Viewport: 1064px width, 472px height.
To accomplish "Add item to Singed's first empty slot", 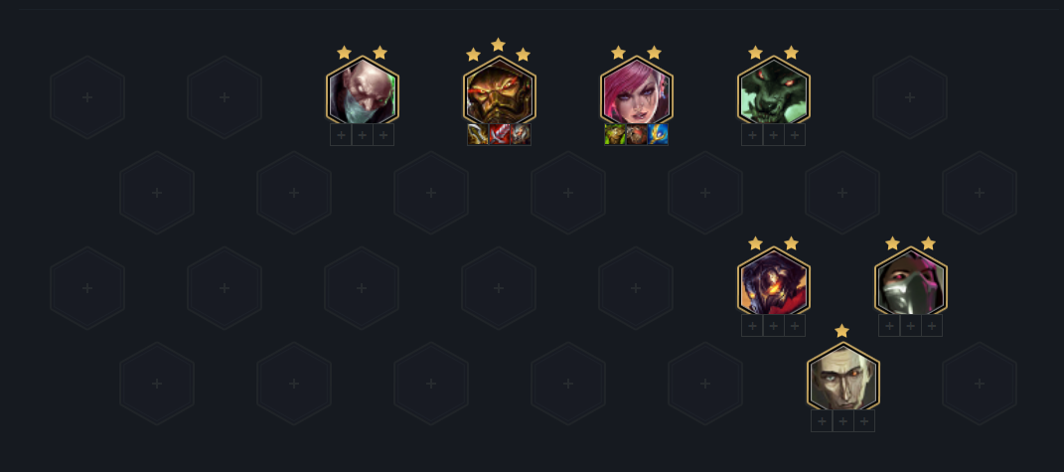I will [x=341, y=134].
